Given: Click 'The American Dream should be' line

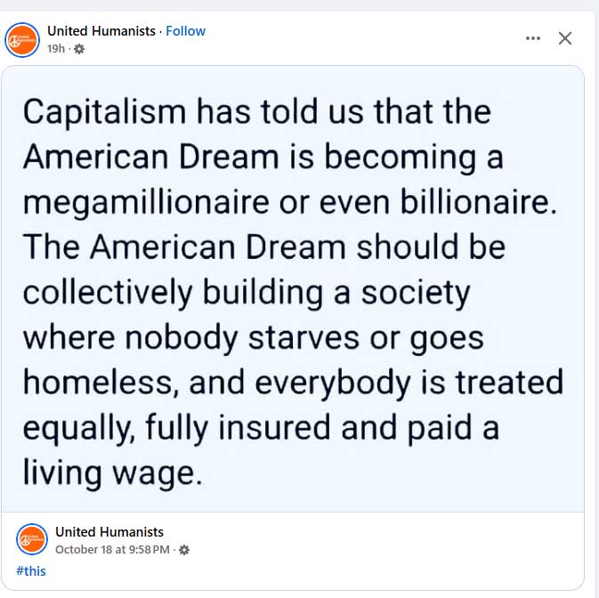Looking at the screenshot, I should (x=264, y=247).
